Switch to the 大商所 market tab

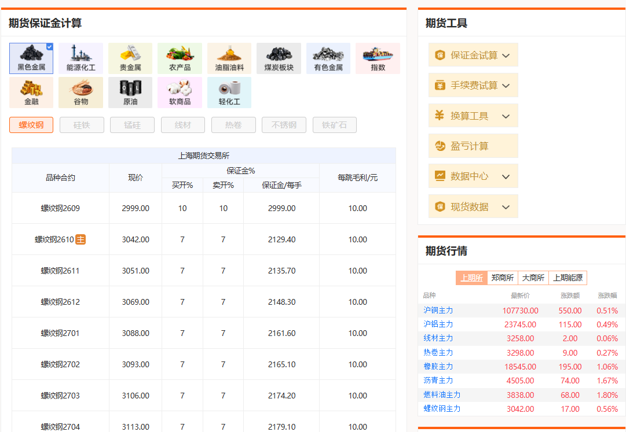click(x=533, y=278)
